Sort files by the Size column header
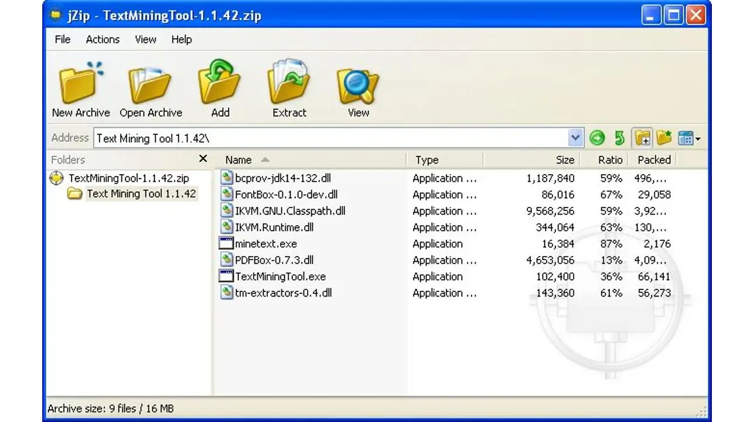 point(531,159)
